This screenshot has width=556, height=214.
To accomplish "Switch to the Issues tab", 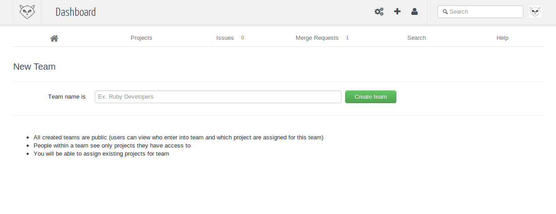I will [225, 38].
